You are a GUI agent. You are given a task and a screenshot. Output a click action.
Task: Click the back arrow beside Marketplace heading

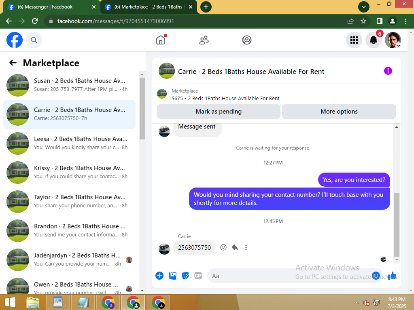coord(13,63)
